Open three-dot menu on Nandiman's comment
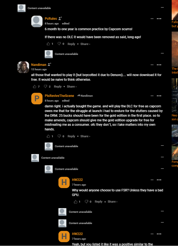The width and height of the screenshot is (178, 246). click(x=159, y=65)
